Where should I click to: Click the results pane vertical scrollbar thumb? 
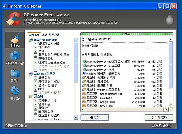point(171,65)
